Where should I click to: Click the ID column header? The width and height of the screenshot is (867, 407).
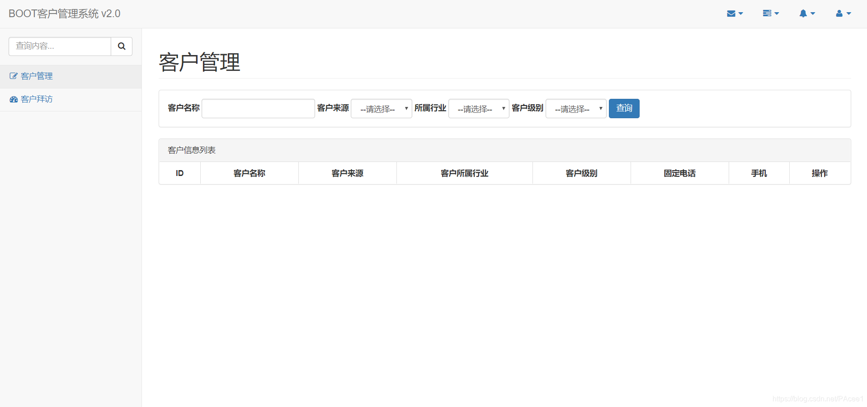[x=179, y=173]
